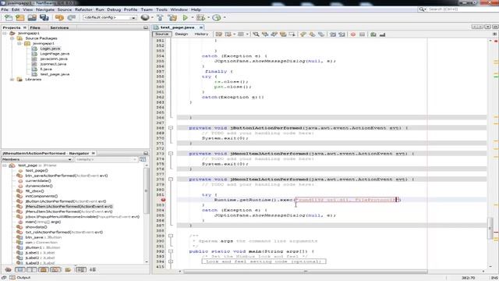Click the red breakpoint marker on line 382
499x281 pixels.
coord(163,200)
